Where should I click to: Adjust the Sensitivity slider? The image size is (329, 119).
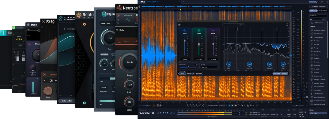[189, 67]
